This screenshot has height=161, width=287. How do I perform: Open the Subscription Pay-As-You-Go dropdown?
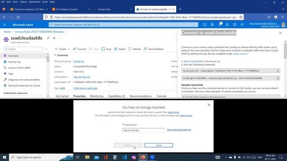[143, 130]
